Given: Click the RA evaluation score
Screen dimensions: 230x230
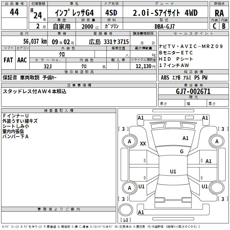Looking at the screenshot, I should [219, 13].
